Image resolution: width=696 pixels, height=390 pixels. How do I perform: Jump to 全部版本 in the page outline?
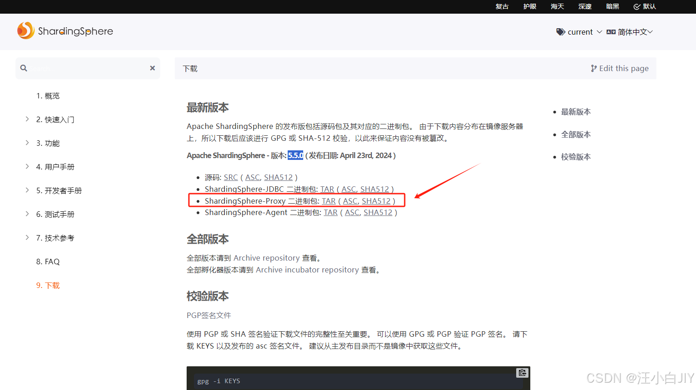[x=576, y=134]
